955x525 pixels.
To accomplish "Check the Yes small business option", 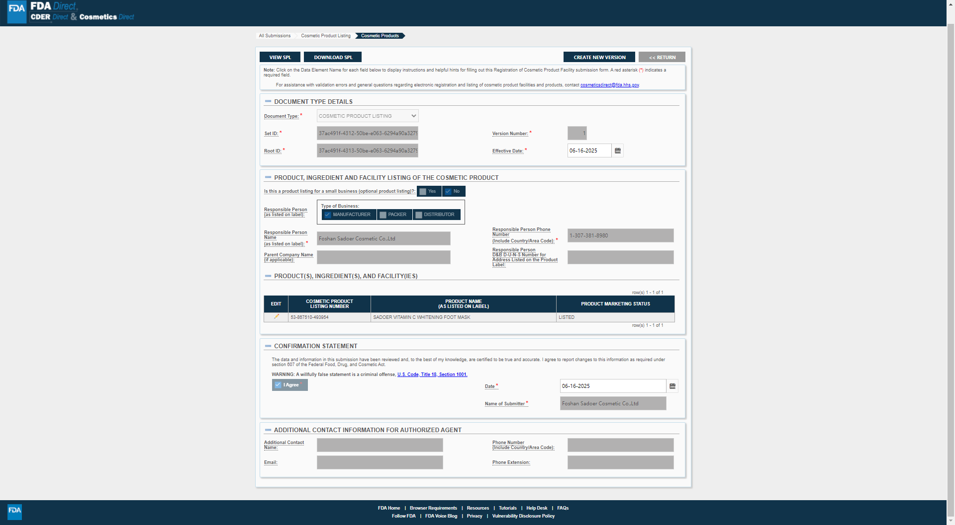I will (423, 192).
